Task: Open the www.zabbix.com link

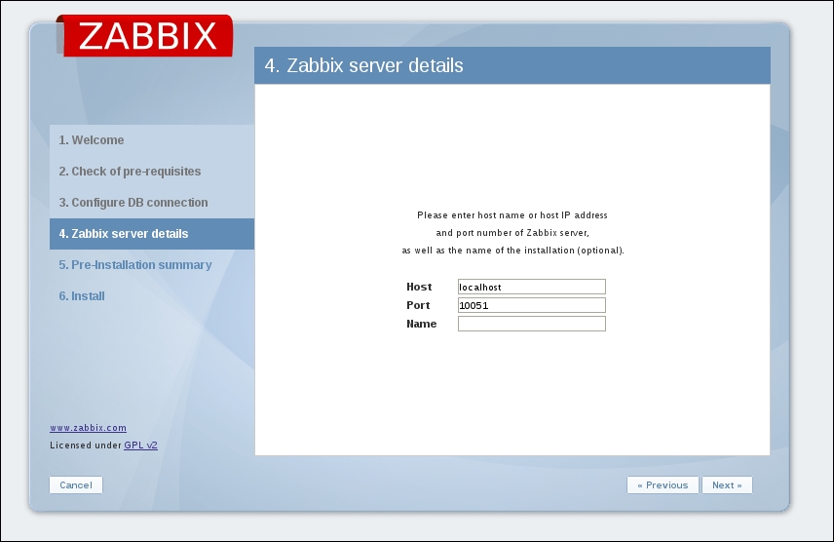Action: pyautogui.click(x=88, y=428)
